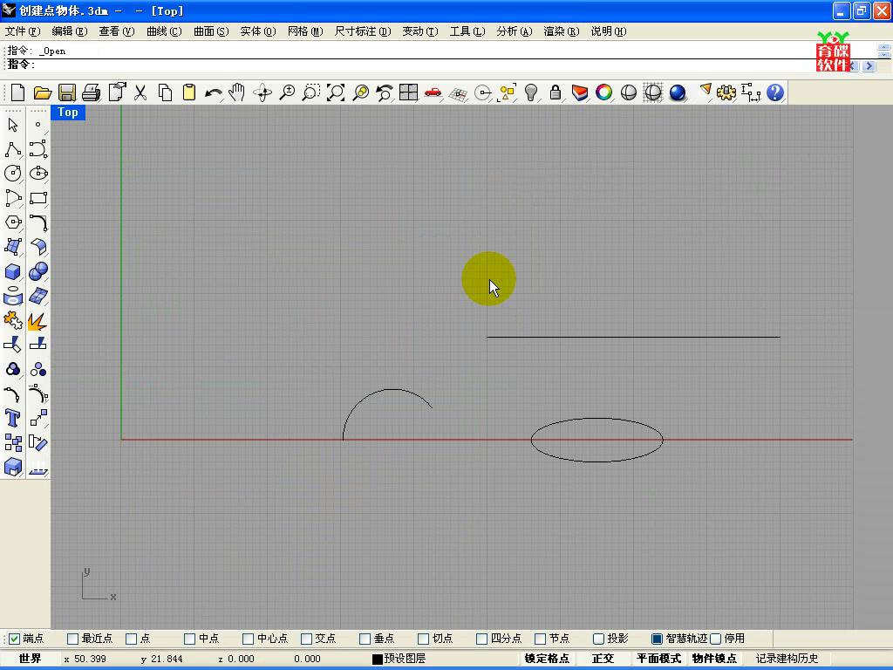The height and width of the screenshot is (670, 893).
Task: Open the 曲线(C) menu
Action: [x=164, y=31]
